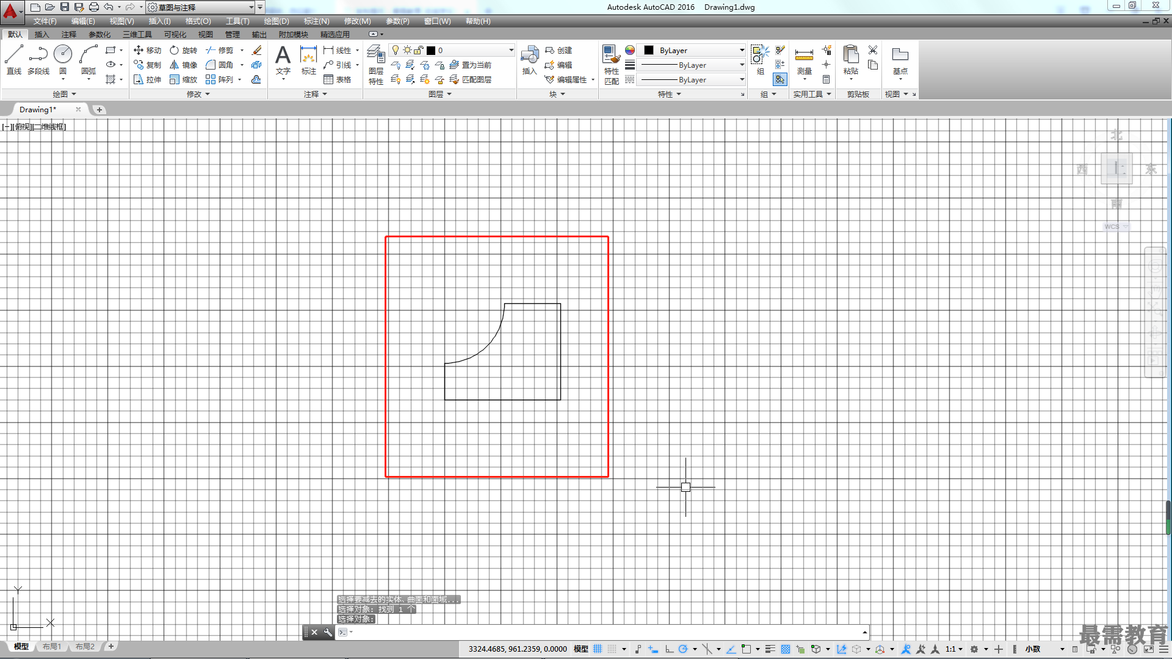1172x659 pixels.
Task: Click the Paste (粘贴) icon
Action: click(851, 60)
